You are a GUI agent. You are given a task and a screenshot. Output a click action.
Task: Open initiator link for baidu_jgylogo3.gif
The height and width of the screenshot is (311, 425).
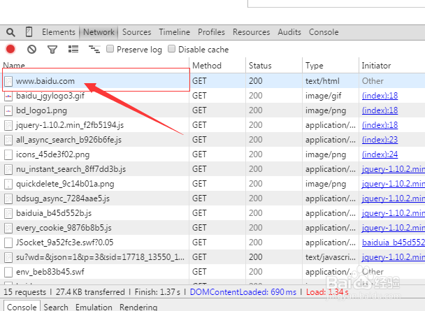click(380, 96)
